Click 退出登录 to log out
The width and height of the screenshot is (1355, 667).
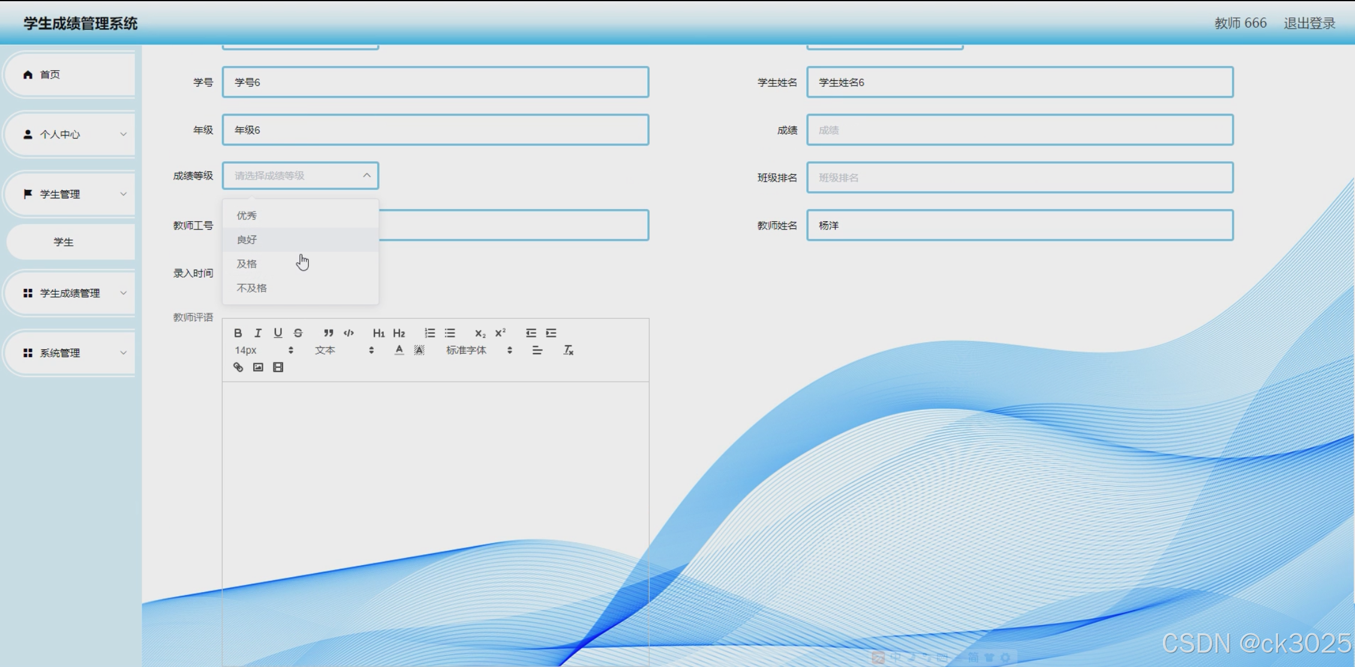(x=1309, y=23)
